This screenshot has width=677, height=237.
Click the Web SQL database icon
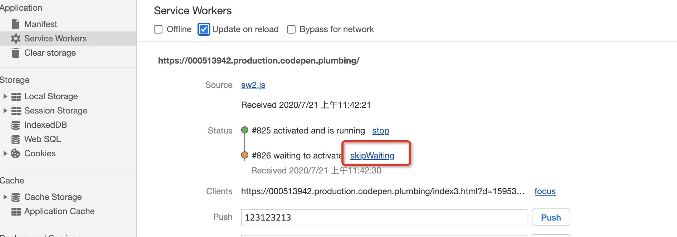(x=16, y=139)
